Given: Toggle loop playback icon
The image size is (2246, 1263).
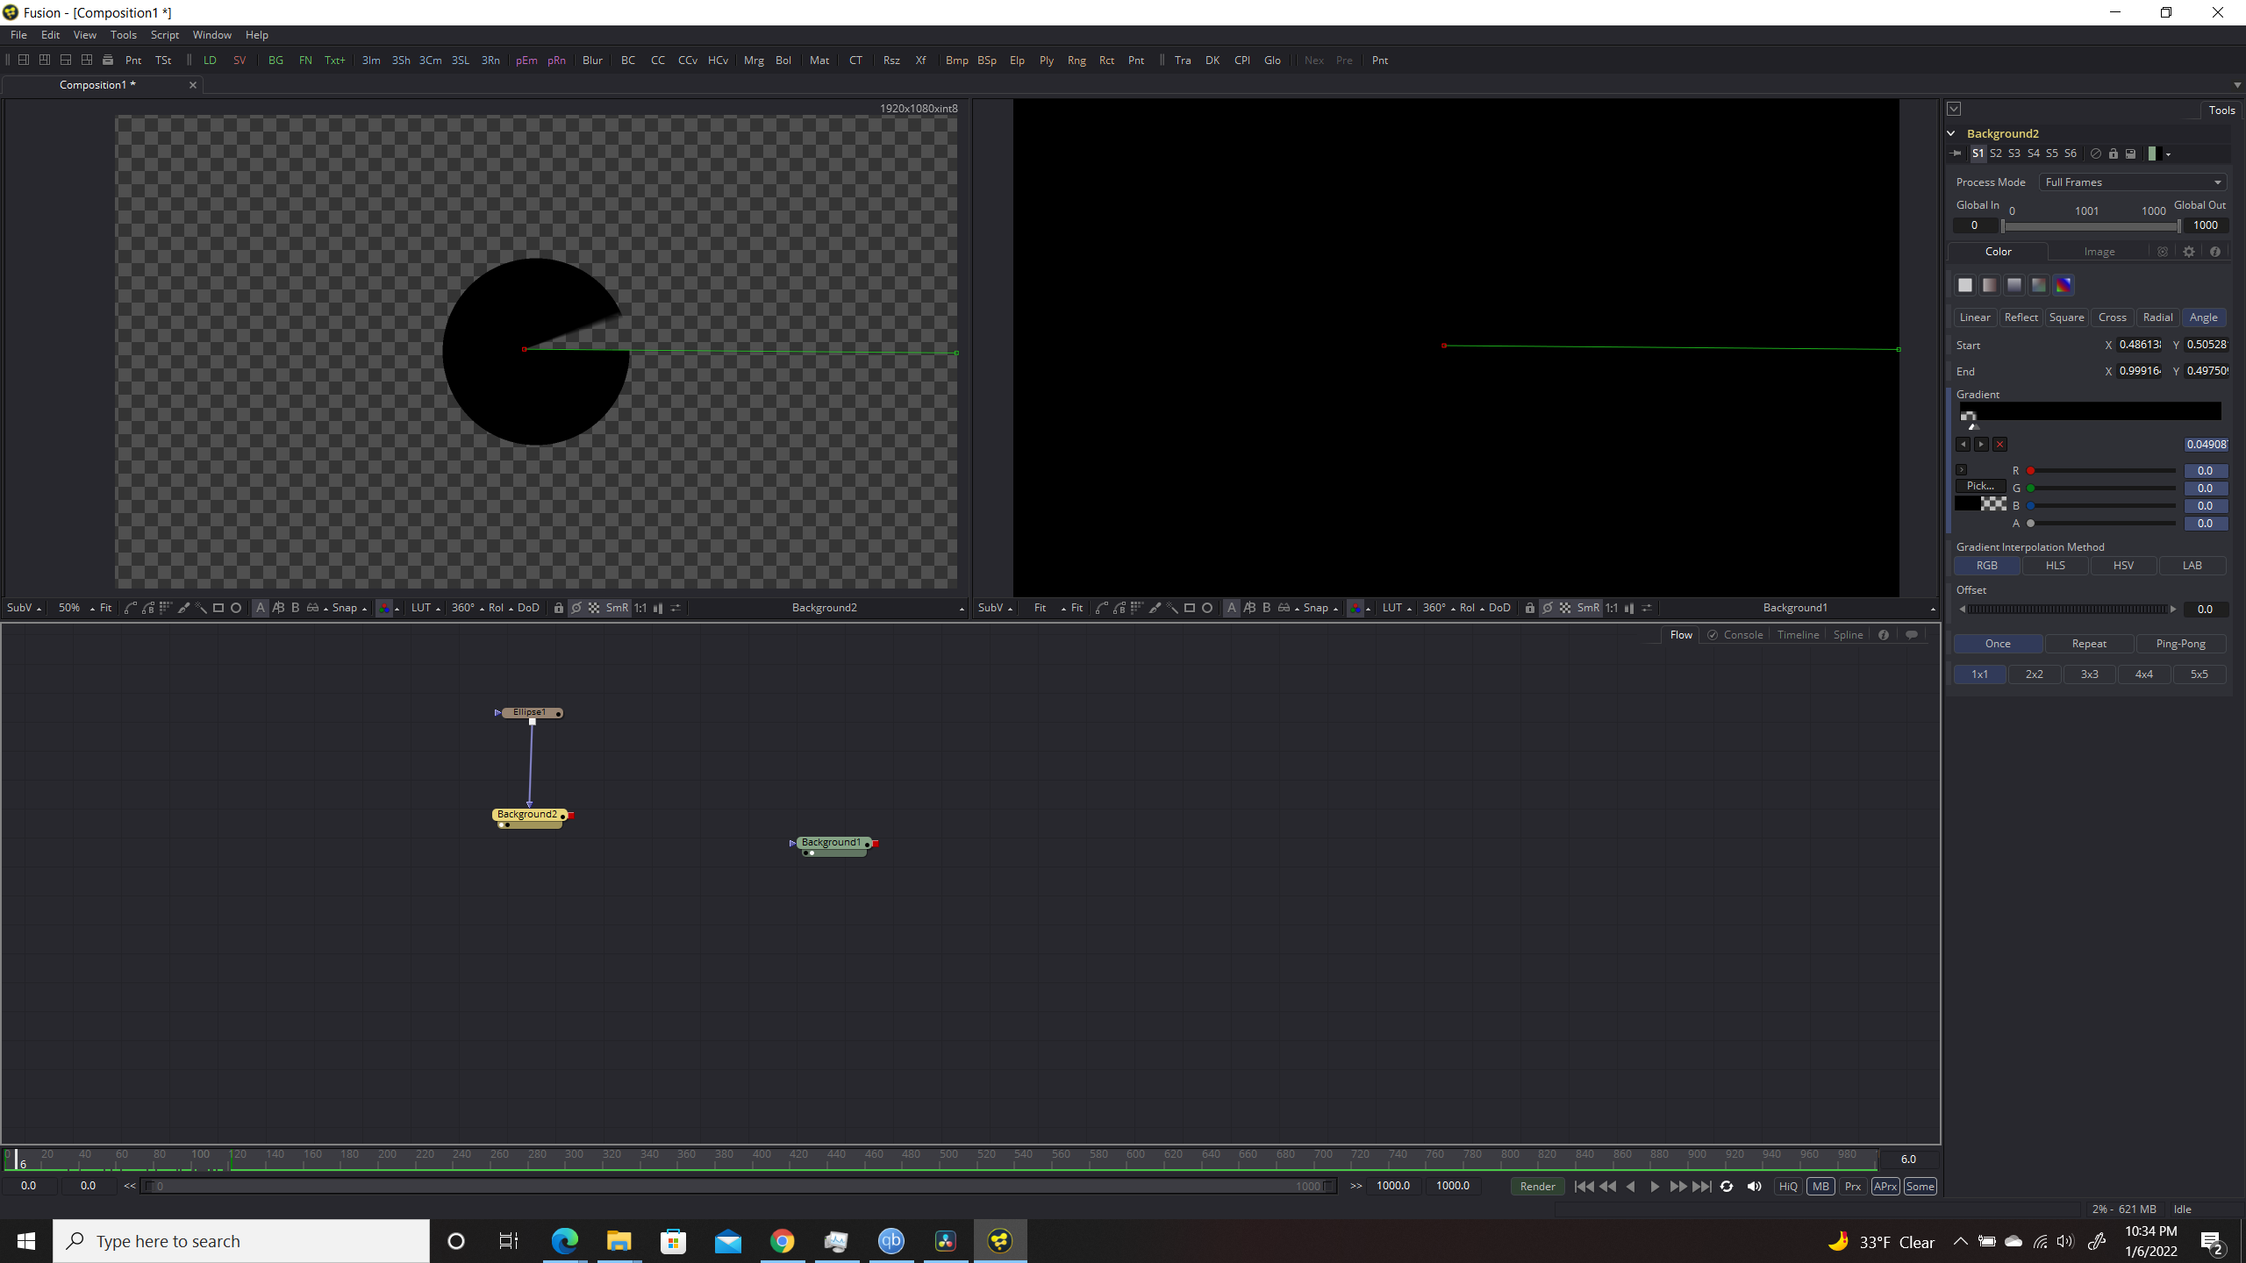Looking at the screenshot, I should [1727, 1187].
